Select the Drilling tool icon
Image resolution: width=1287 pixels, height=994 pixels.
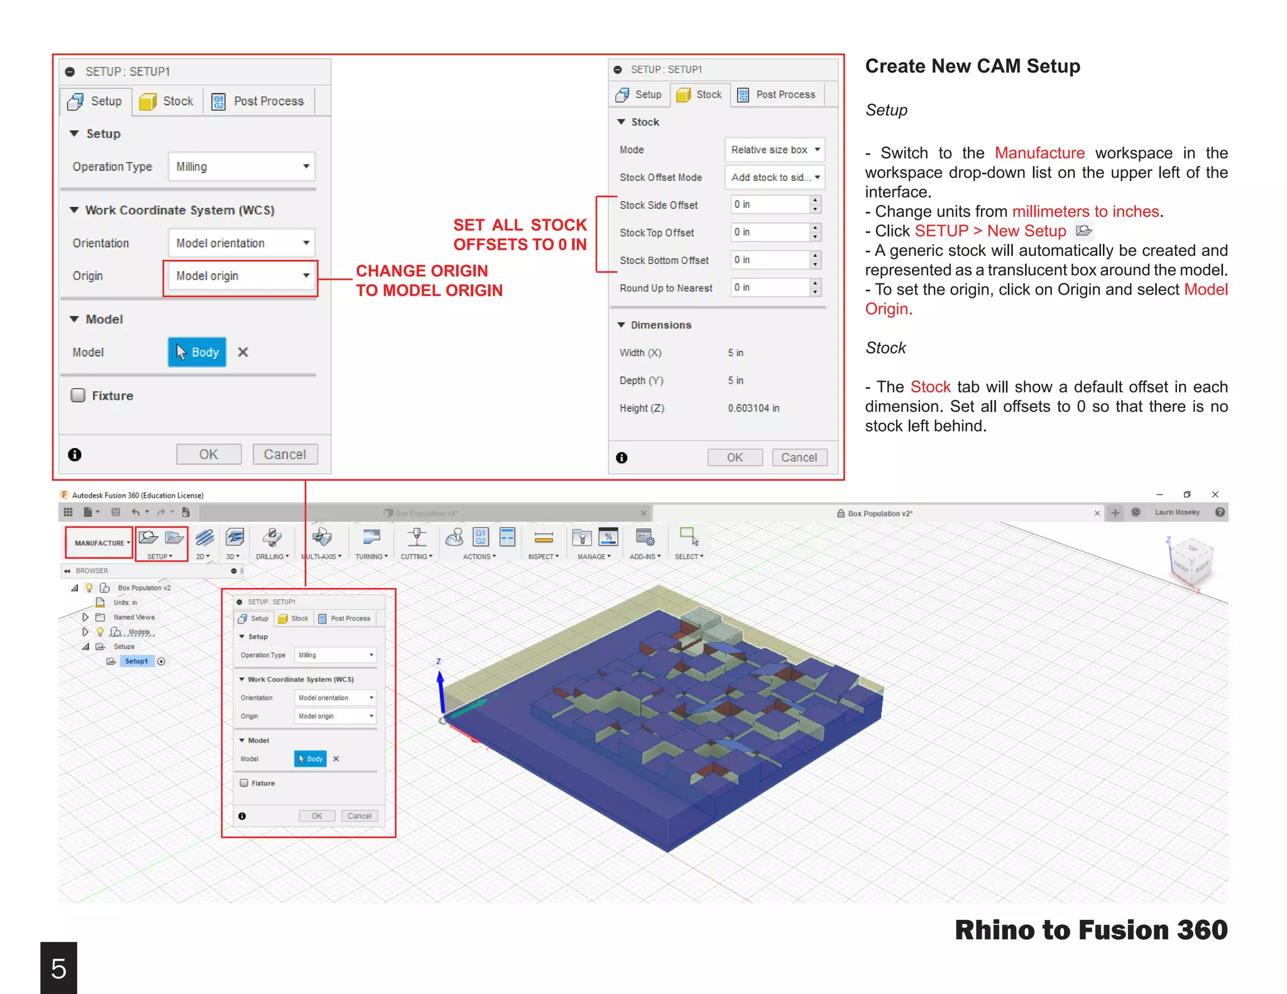click(x=271, y=538)
